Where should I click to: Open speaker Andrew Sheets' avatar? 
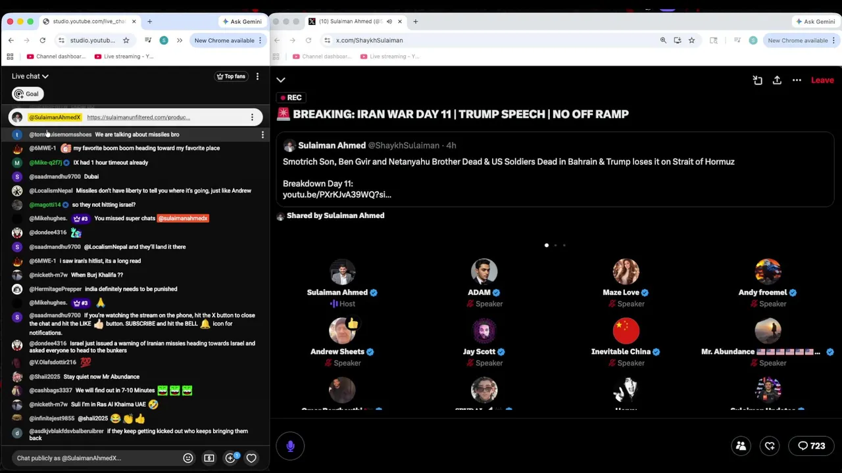pyautogui.click(x=342, y=330)
